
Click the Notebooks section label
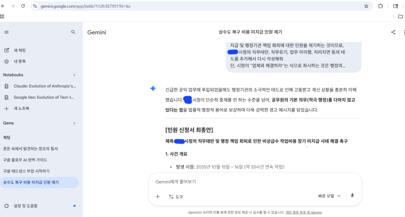coord(13,75)
